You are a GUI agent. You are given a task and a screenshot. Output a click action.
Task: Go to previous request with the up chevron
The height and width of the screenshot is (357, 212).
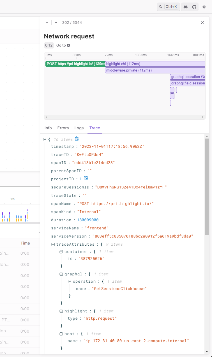(47, 22)
